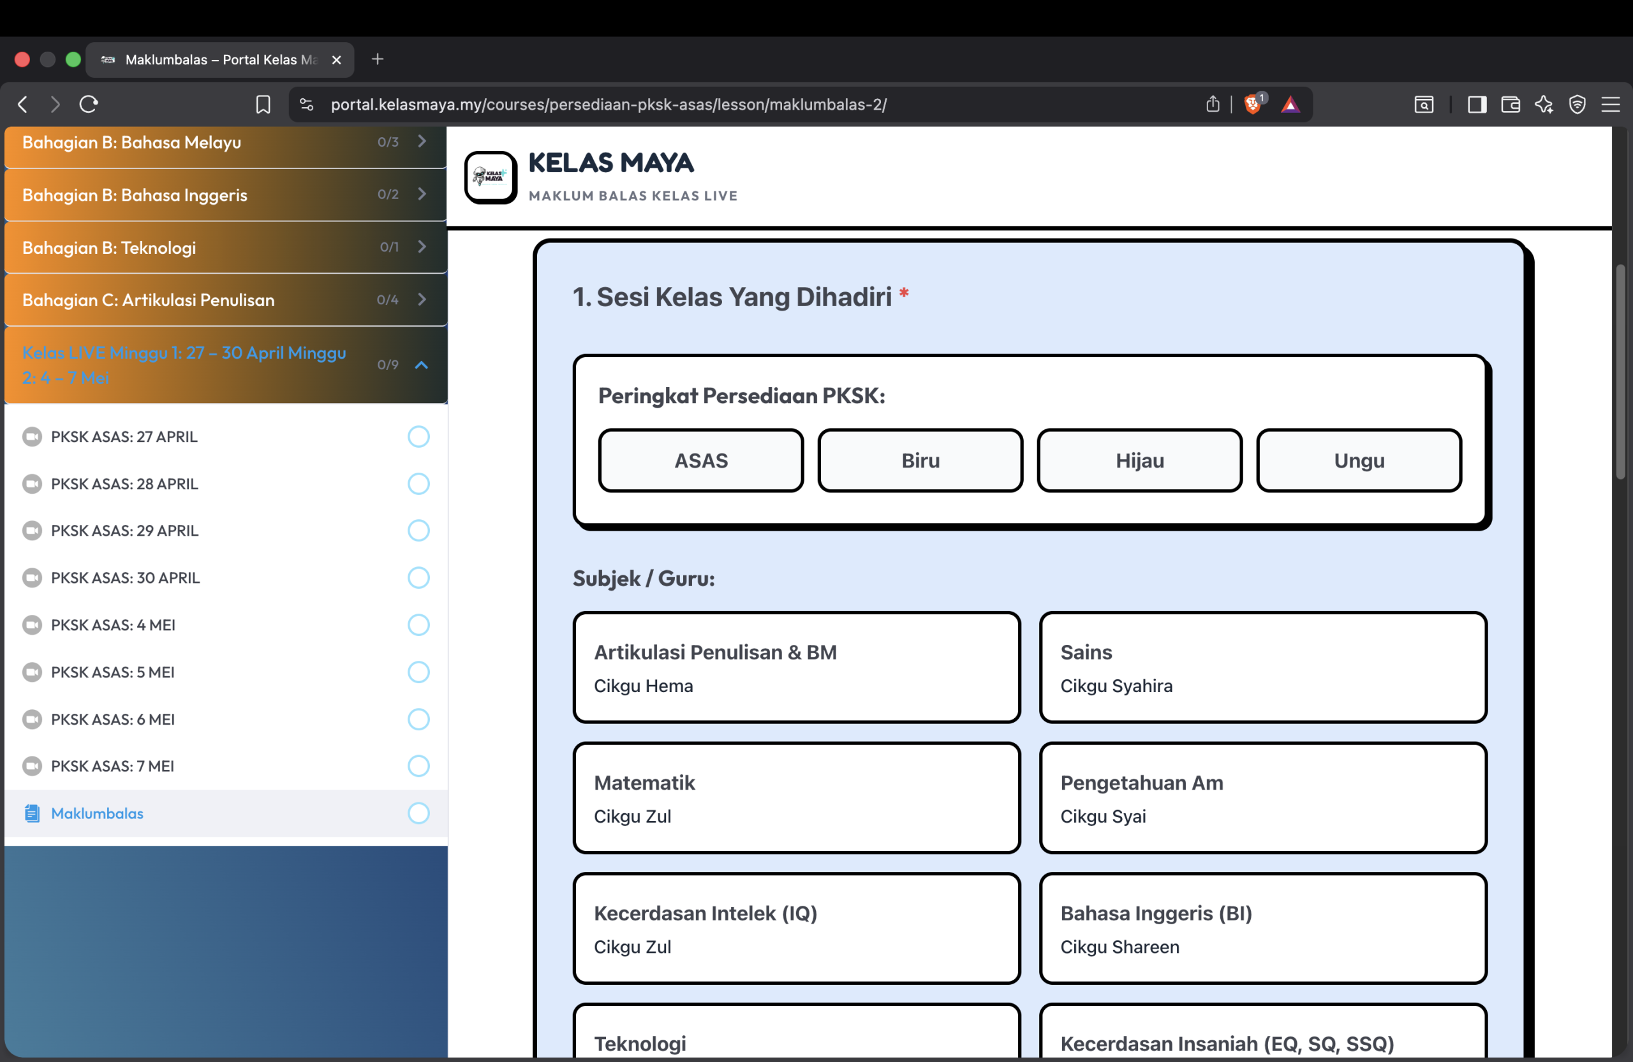Open the Brave Shields icon
Viewport: 1633px width, 1062px height.
click(x=1254, y=103)
